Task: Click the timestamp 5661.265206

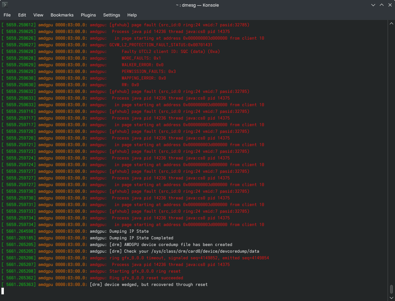Action: pos(20,258)
